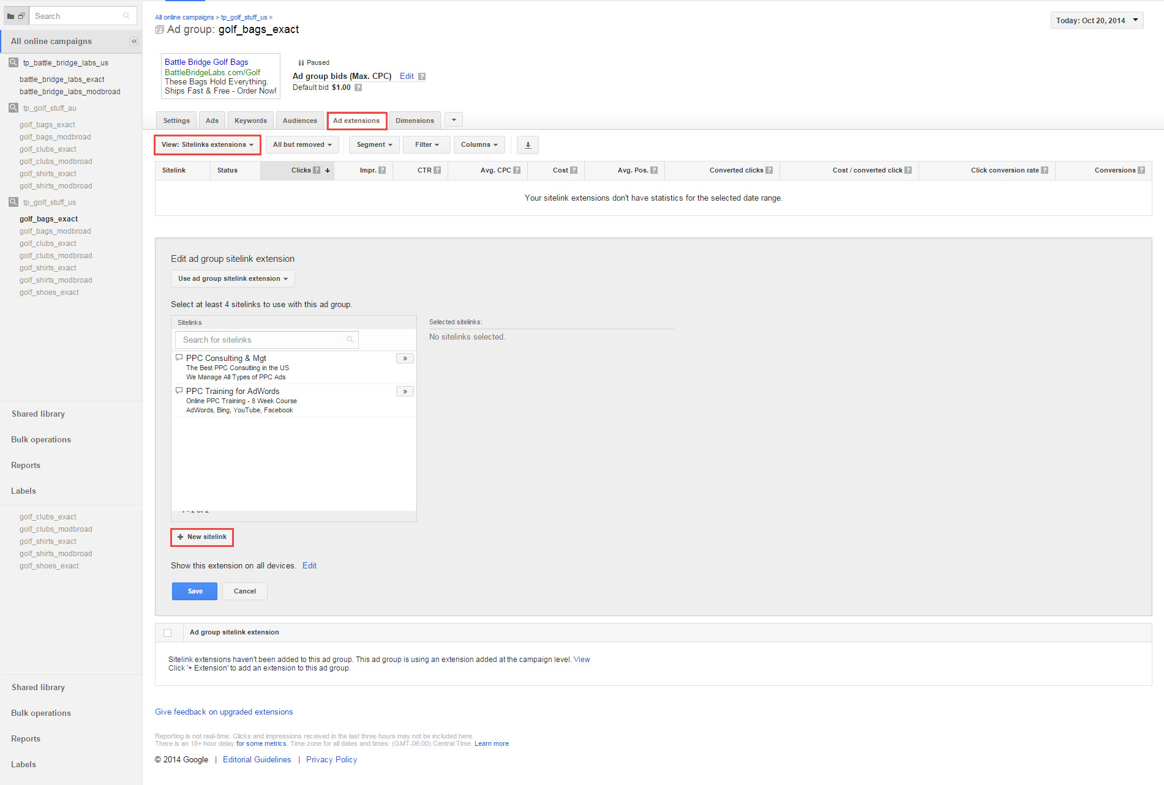The height and width of the screenshot is (785, 1164).
Task: Click magnifier icon for tp_golf_stuff_us campaign
Action: coord(13,202)
